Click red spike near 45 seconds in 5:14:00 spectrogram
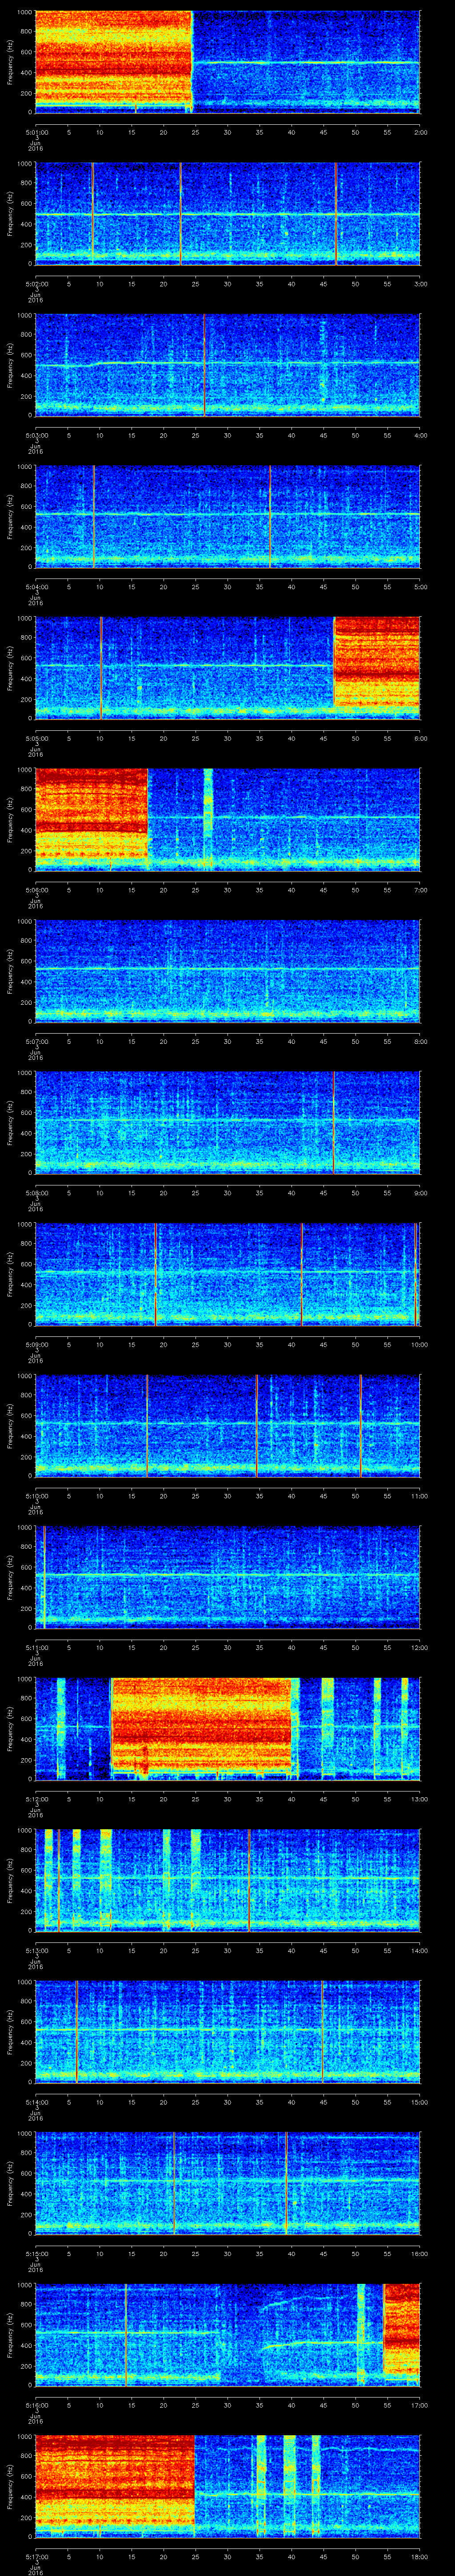Viewport: 455px width, 2576px height. (323, 2030)
